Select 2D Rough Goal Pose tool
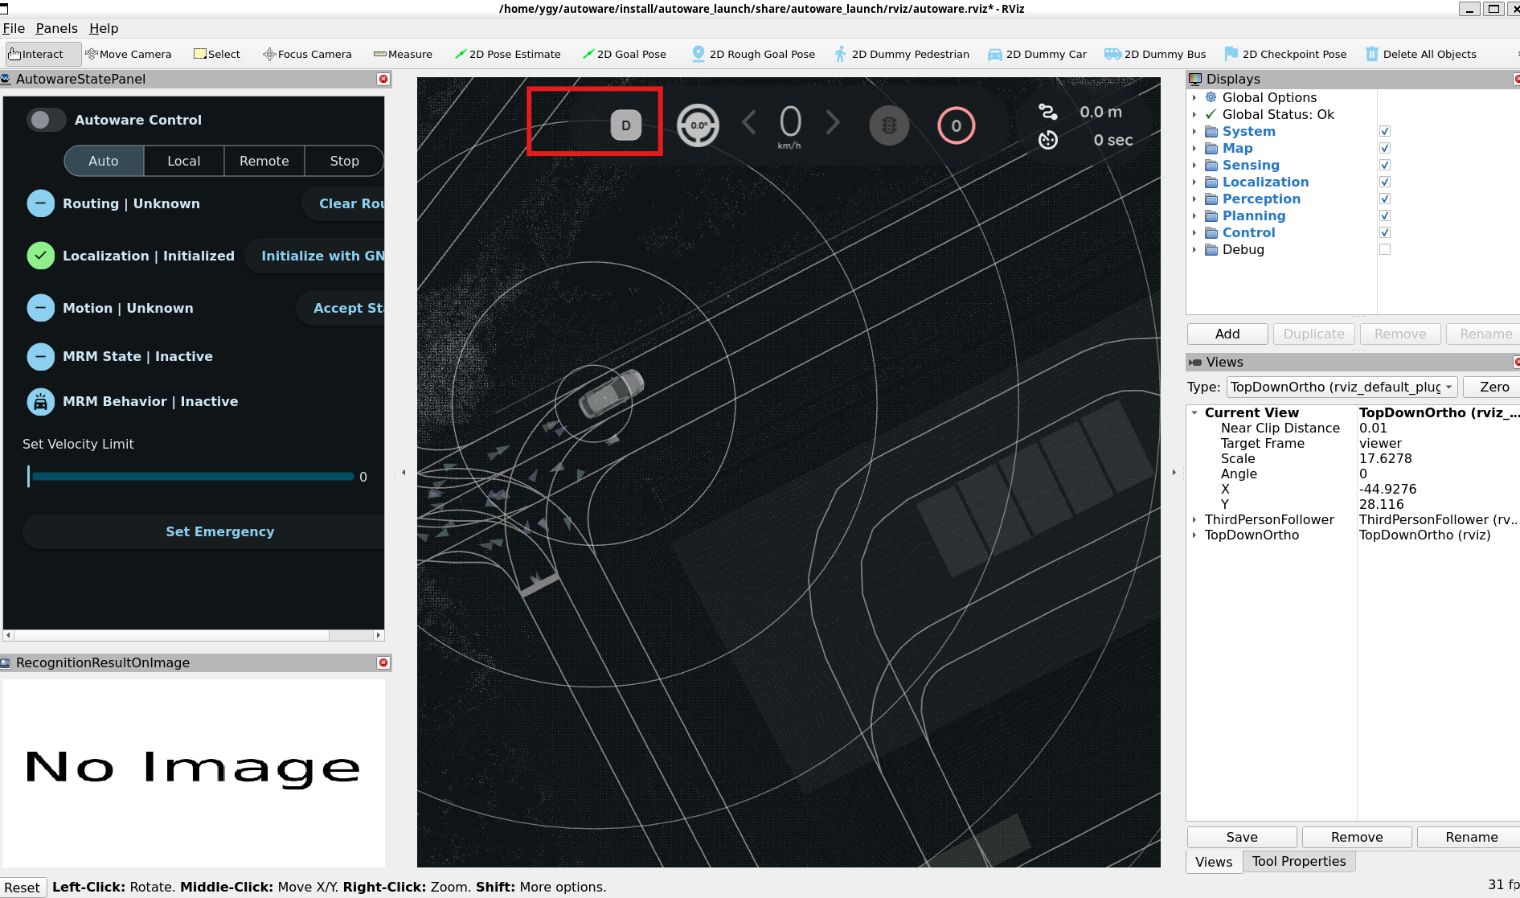 [x=753, y=54]
